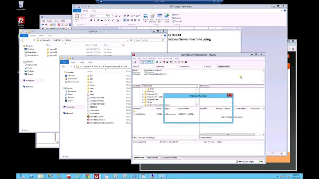
Task: Click the Port input field in FileZilla
Action: point(214,66)
